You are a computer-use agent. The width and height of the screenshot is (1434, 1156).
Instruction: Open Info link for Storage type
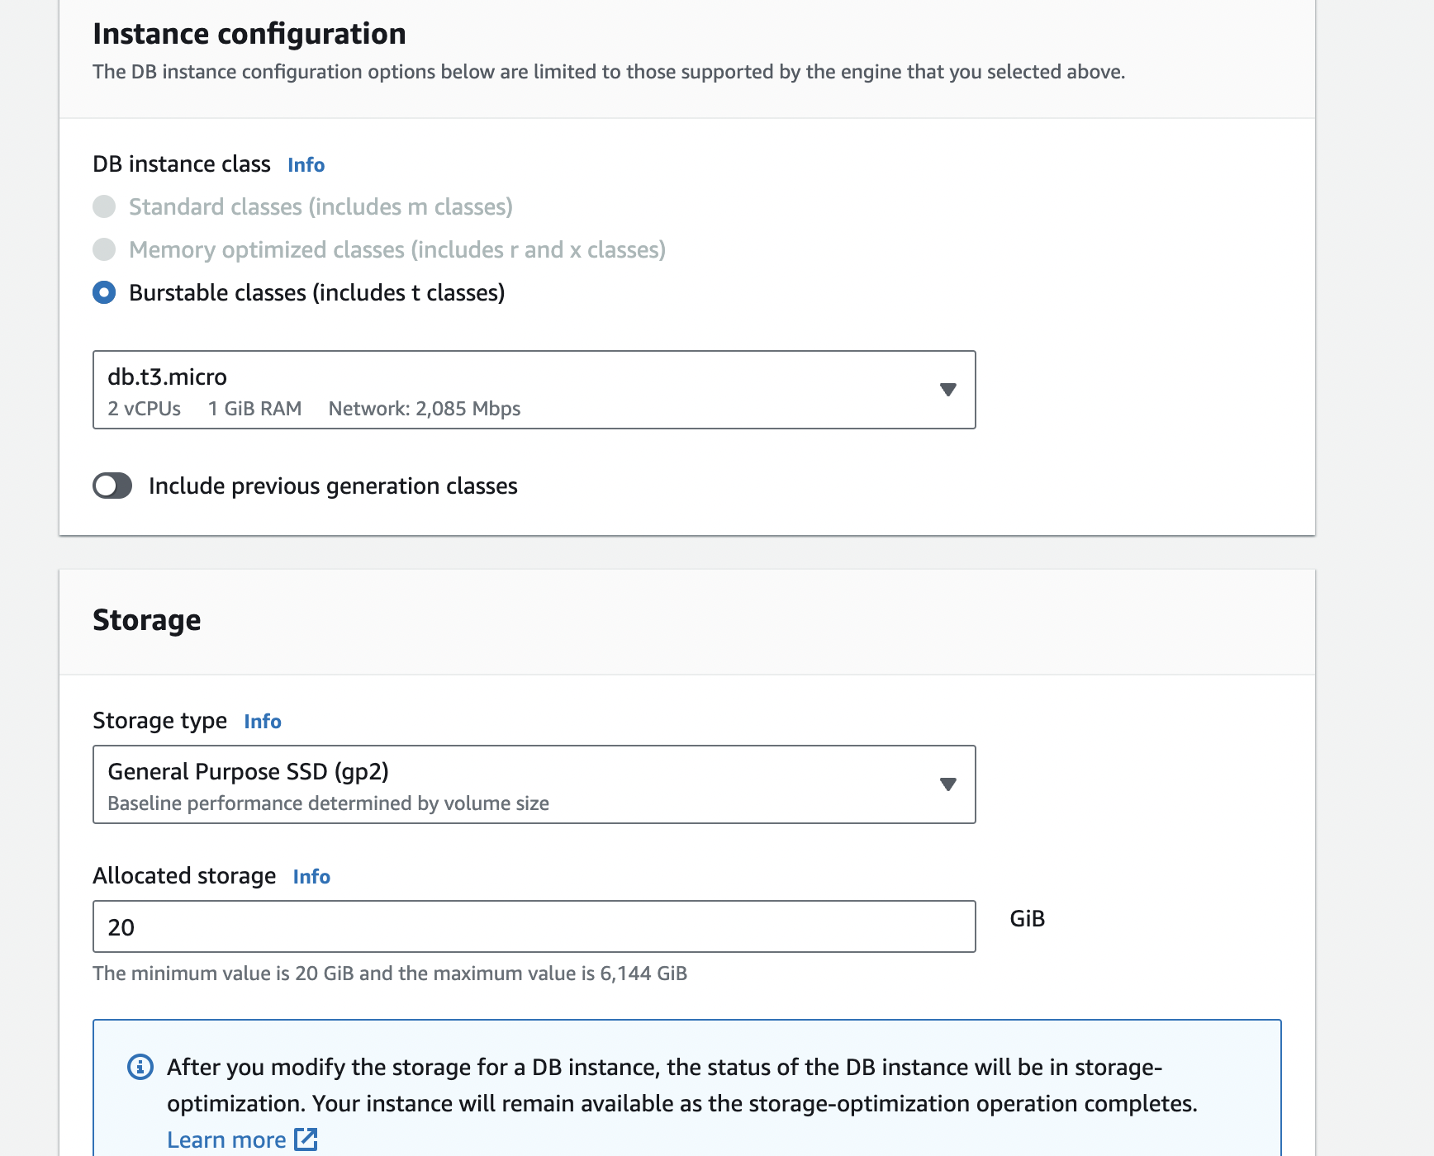263,722
